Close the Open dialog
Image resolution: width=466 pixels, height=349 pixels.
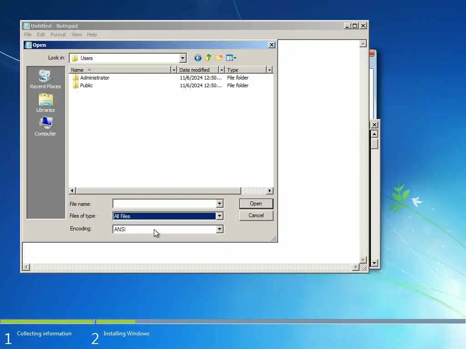tap(272, 45)
